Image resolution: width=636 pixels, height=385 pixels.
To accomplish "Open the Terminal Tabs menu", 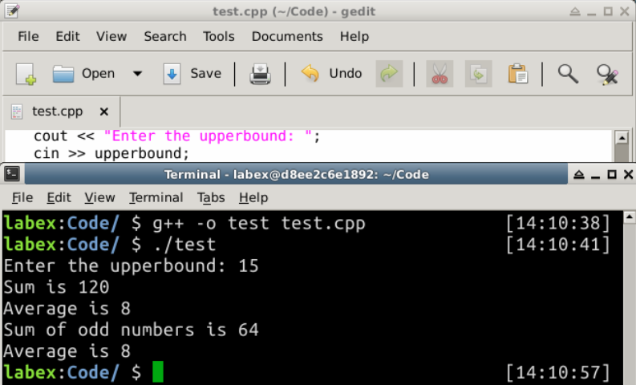I will click(211, 197).
